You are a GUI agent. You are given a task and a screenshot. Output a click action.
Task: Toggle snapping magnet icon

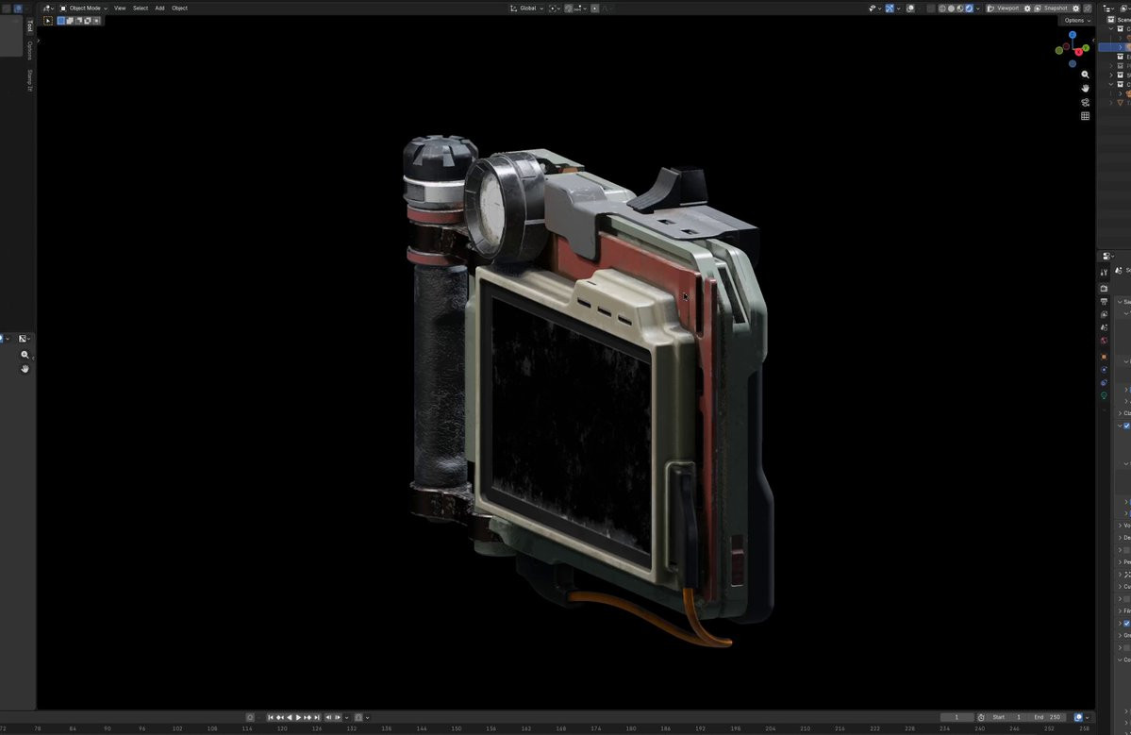click(569, 8)
